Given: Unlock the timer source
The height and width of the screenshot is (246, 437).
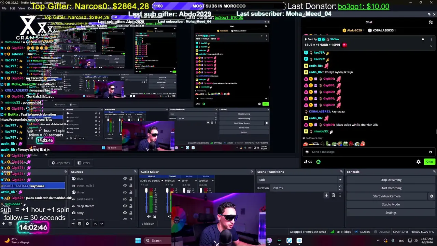Looking at the screenshot, I should [131, 192].
